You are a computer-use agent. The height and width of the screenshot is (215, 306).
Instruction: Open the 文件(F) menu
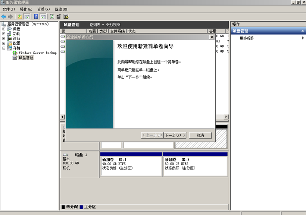(x=9, y=9)
